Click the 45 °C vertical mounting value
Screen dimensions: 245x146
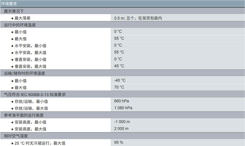[119, 66]
